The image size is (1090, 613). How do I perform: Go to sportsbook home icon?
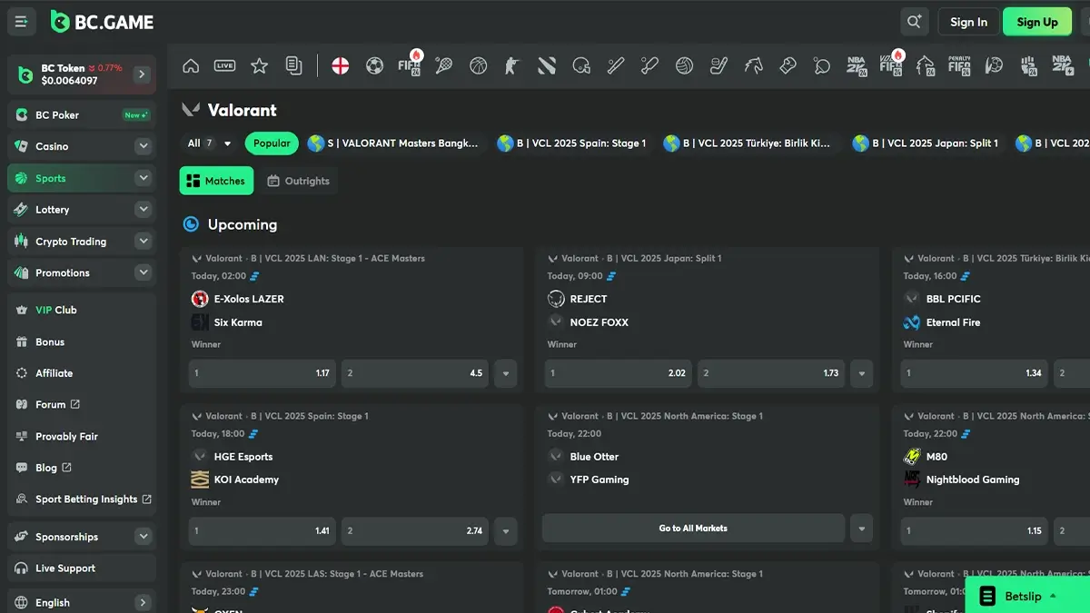[191, 66]
